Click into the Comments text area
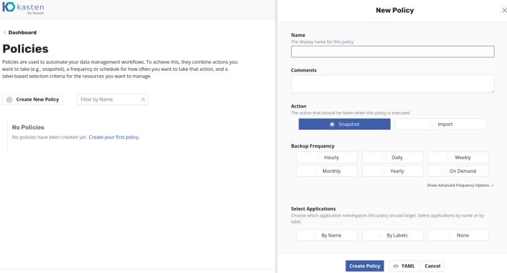 pos(392,83)
